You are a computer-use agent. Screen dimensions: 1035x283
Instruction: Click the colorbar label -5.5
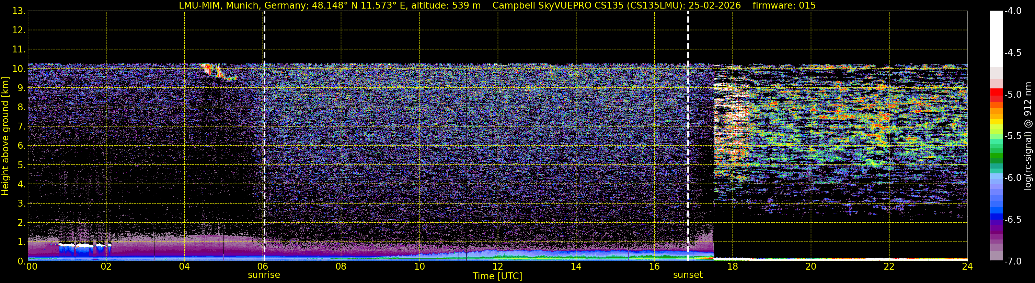(x=1013, y=136)
